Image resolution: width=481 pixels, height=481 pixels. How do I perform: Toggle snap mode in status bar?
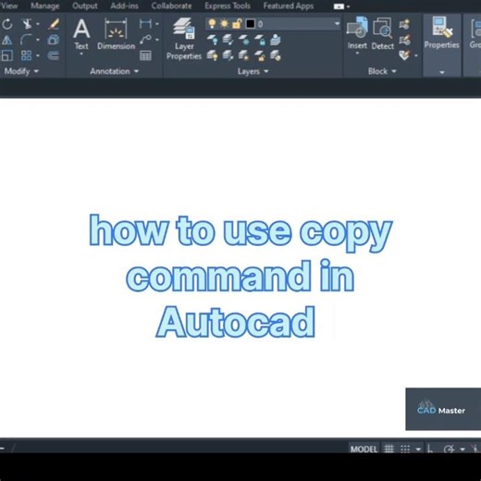(x=405, y=449)
